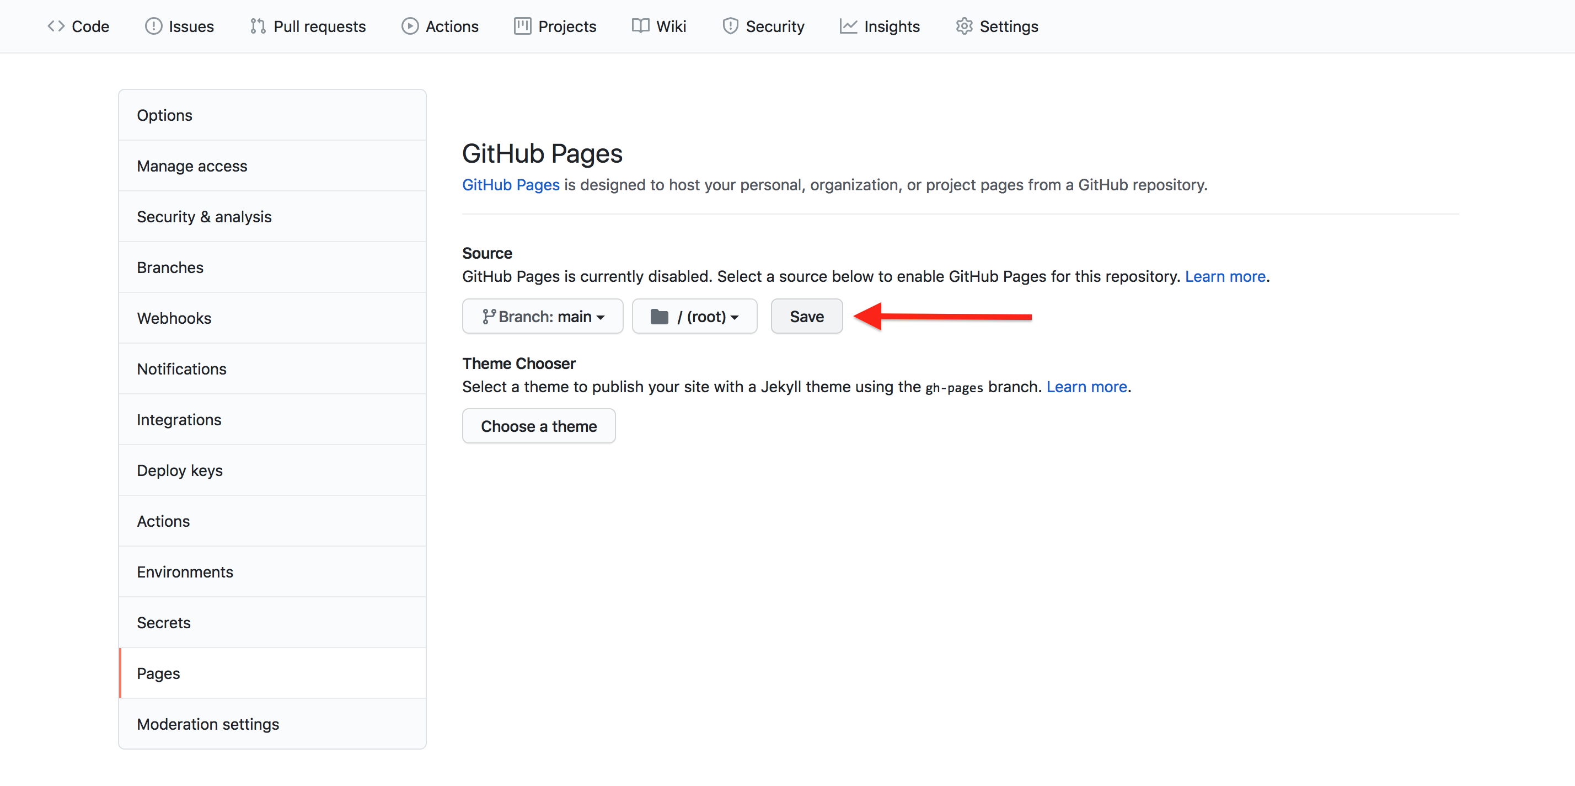Click the git branch icon in Branch selector
1575x786 pixels.
coord(489,316)
